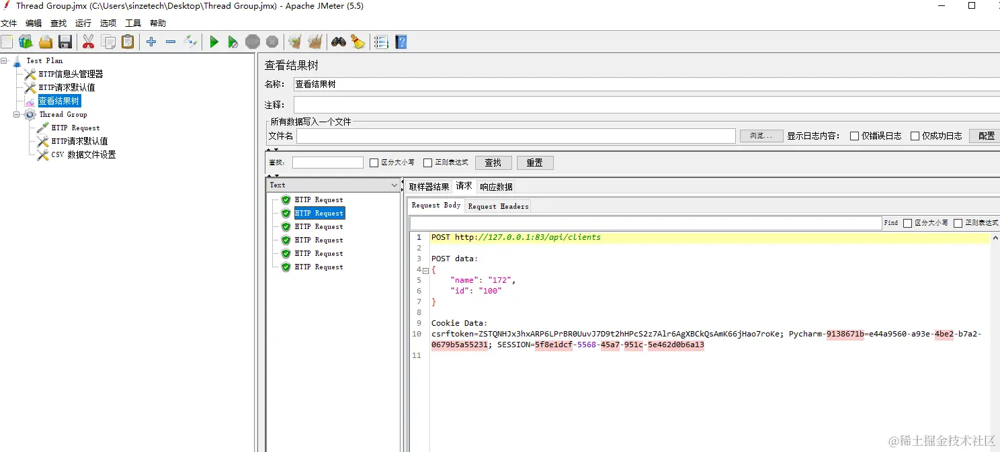The width and height of the screenshot is (1000, 452).
Task: Toggle 仅成功日志 checkbox
Action: [915, 136]
